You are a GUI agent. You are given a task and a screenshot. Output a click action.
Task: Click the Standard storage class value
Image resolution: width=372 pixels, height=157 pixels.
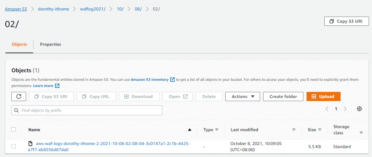[x=342, y=146]
